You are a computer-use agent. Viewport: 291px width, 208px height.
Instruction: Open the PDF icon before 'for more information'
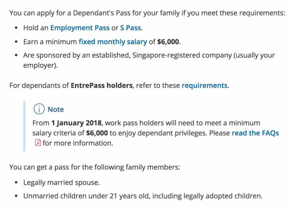37,143
